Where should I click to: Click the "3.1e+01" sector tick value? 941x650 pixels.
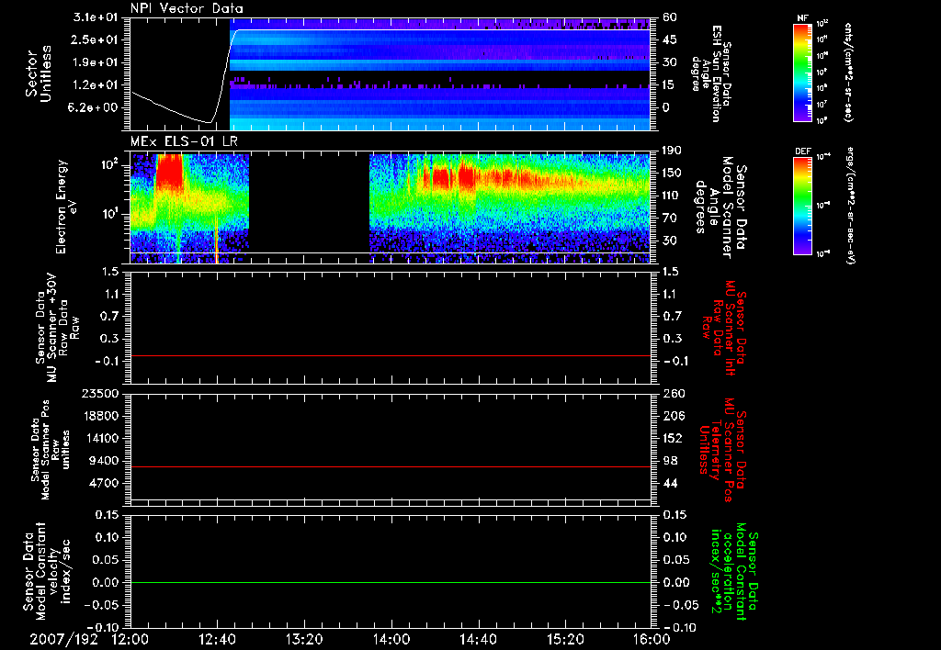tap(96, 17)
